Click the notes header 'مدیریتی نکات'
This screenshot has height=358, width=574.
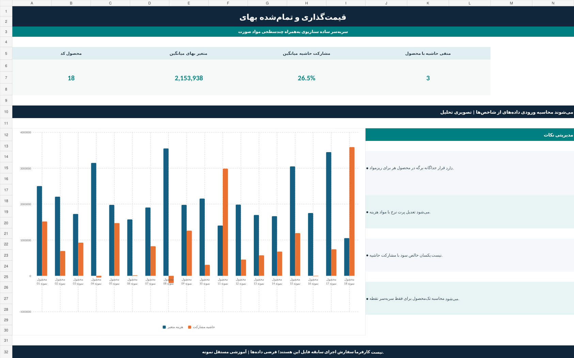click(x=470, y=135)
